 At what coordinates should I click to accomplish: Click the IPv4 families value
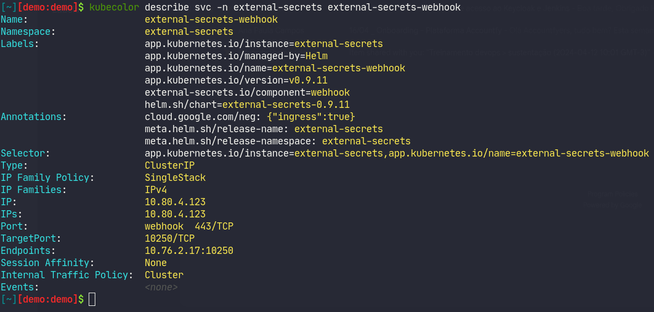pos(156,190)
